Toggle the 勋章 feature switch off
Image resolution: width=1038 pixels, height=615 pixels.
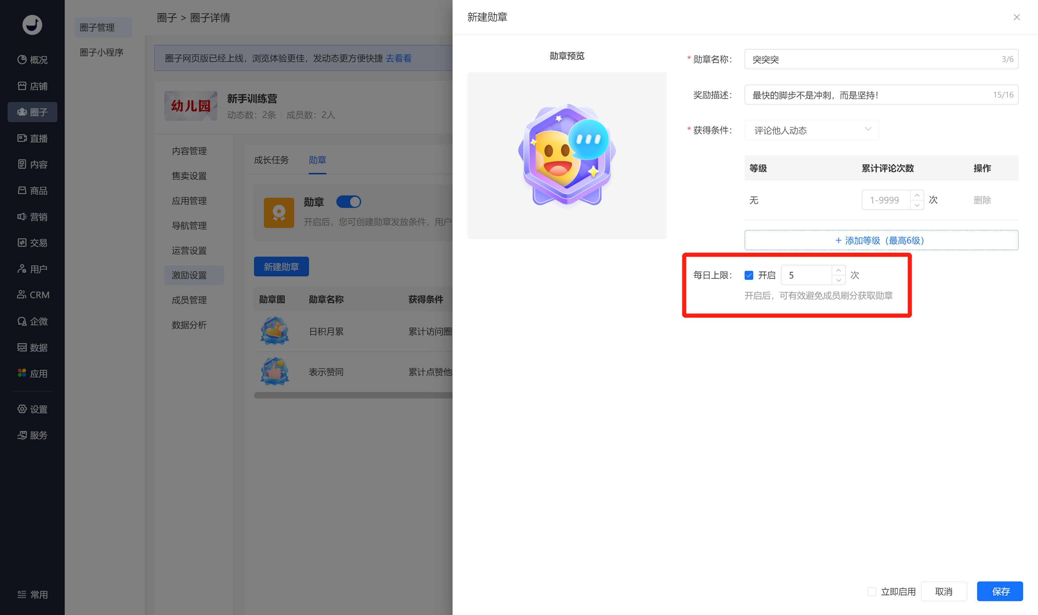click(x=349, y=202)
